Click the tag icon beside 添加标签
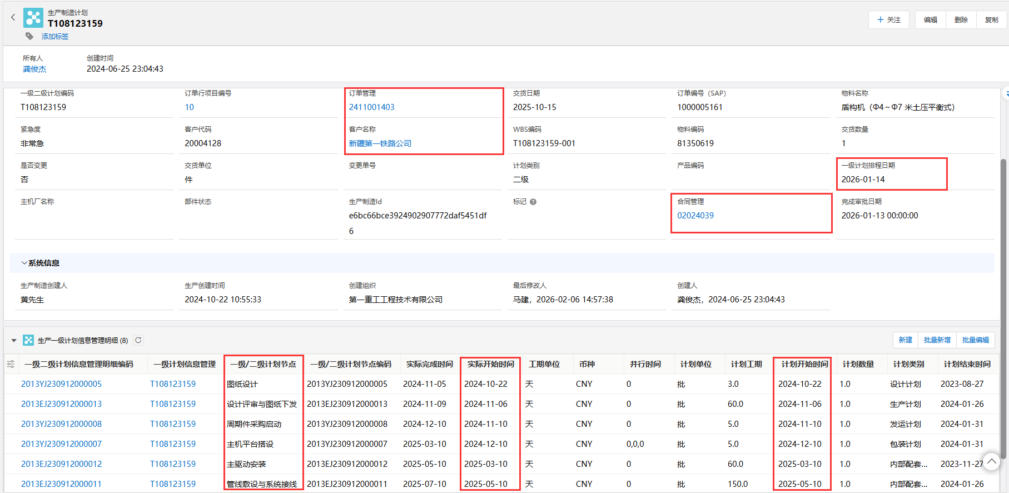Image resolution: width=1009 pixels, height=493 pixels. click(29, 36)
